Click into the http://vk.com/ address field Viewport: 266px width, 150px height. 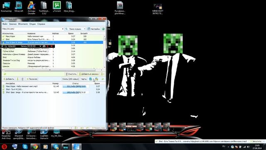(x=32, y=29)
